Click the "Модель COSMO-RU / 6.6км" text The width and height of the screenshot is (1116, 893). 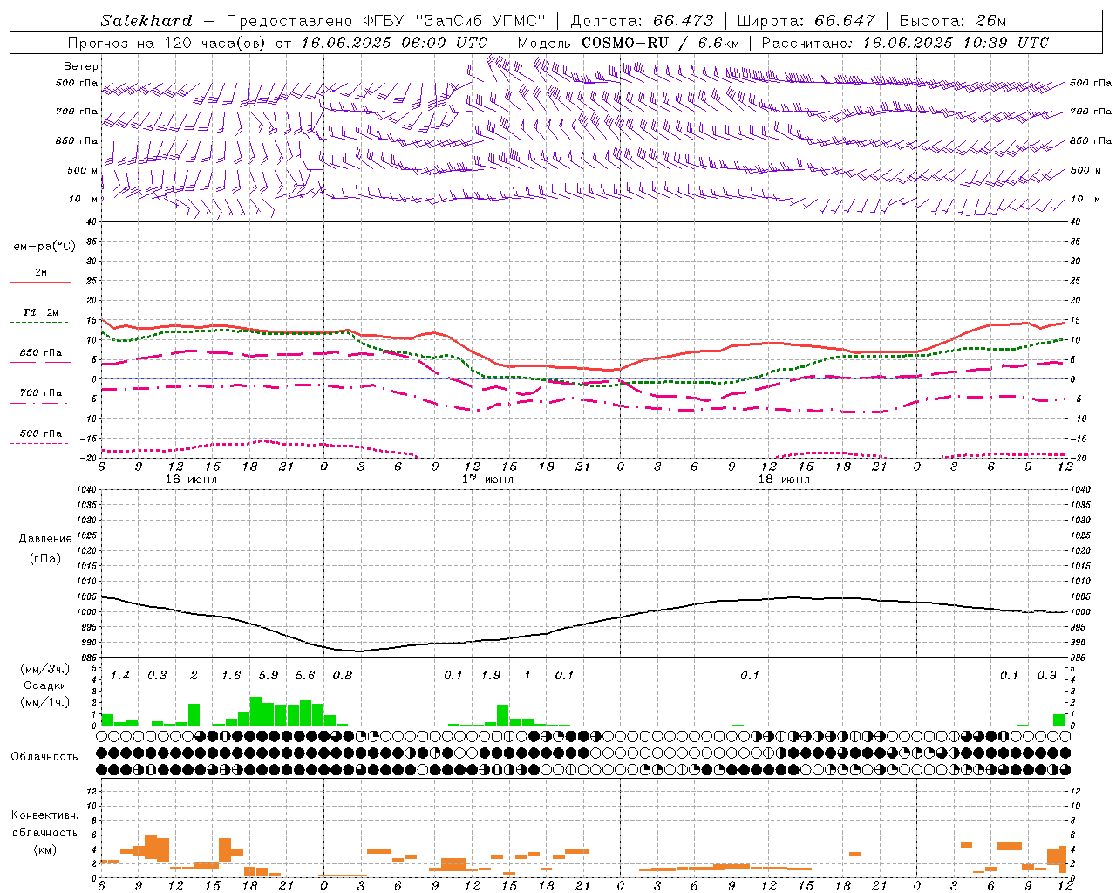[x=629, y=43]
